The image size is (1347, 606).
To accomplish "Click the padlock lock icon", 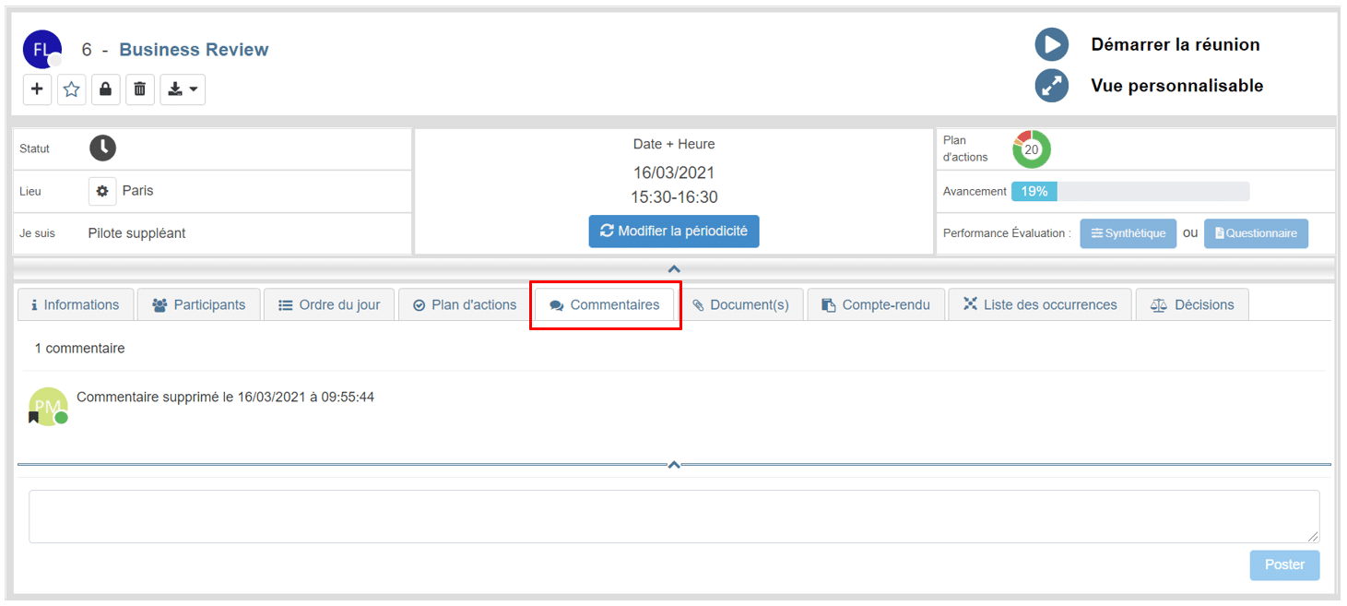I will [106, 89].
